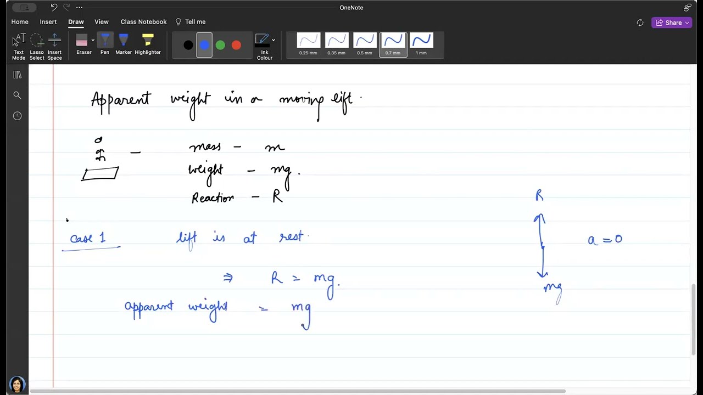Select the Marker tool
The image size is (703, 395).
pyautogui.click(x=124, y=45)
